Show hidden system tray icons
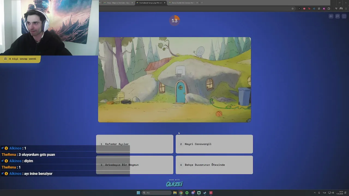The image size is (349, 196). [315, 193]
